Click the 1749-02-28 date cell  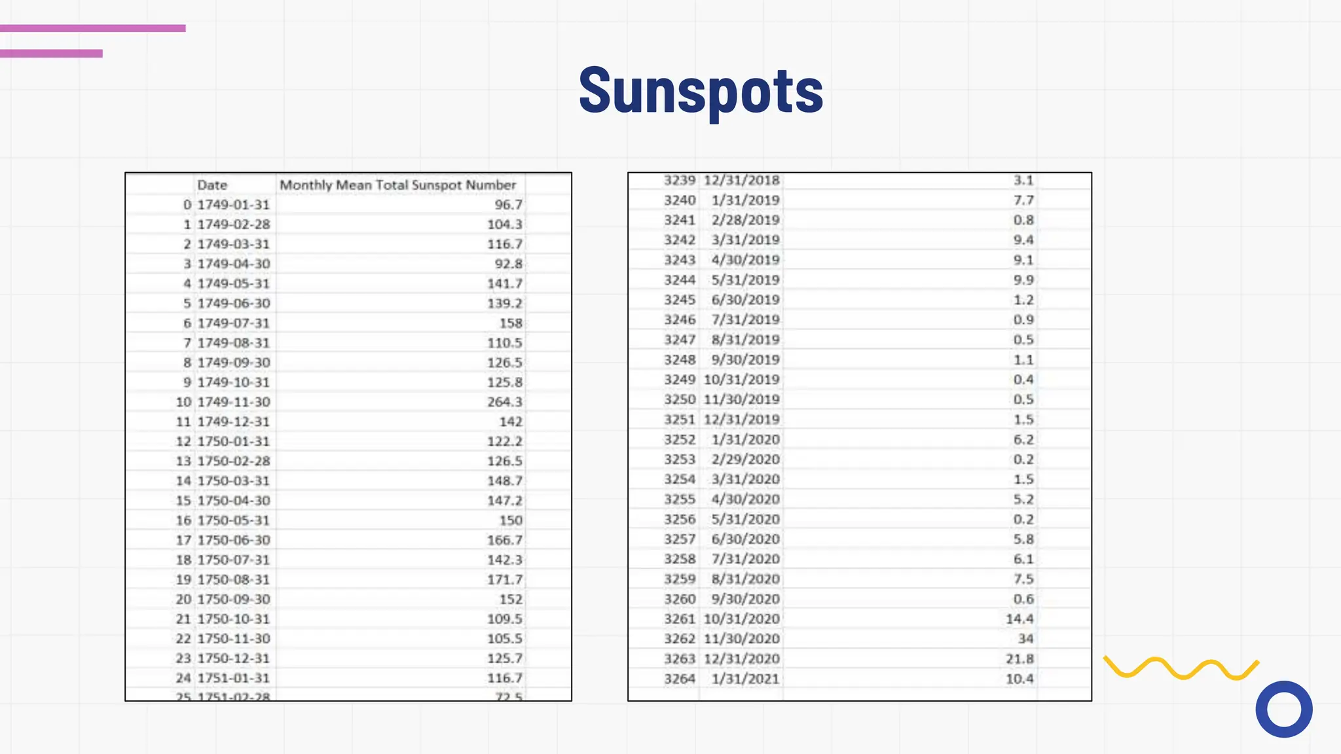tap(234, 224)
